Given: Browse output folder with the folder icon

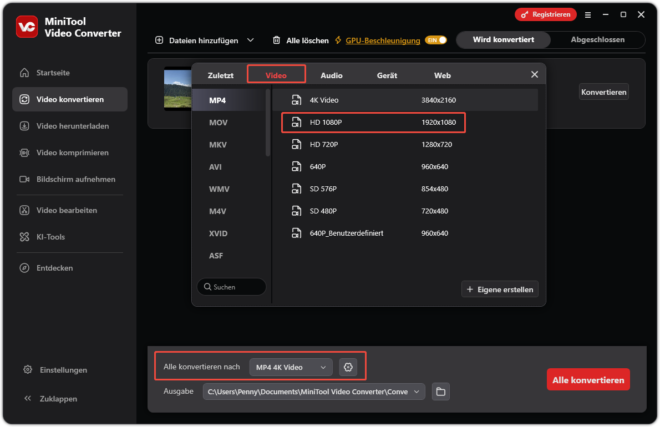Looking at the screenshot, I should [x=441, y=392].
